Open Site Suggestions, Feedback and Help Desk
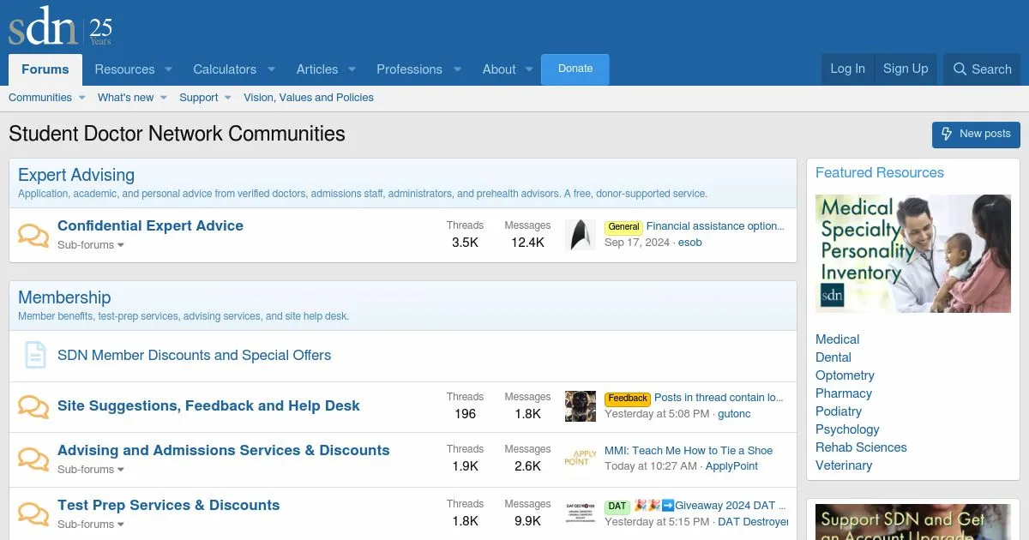 (208, 405)
